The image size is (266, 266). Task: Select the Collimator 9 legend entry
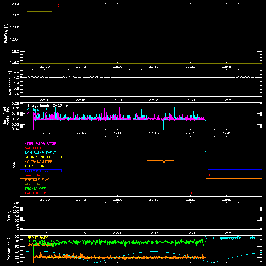[37, 114]
